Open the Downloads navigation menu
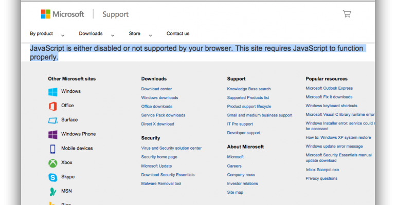Screen dimensions: 396x205 (x=91, y=33)
